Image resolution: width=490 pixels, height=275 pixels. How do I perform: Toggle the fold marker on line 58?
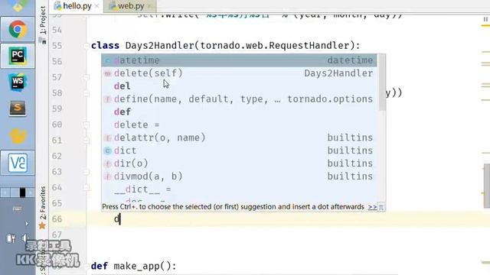coord(87,93)
